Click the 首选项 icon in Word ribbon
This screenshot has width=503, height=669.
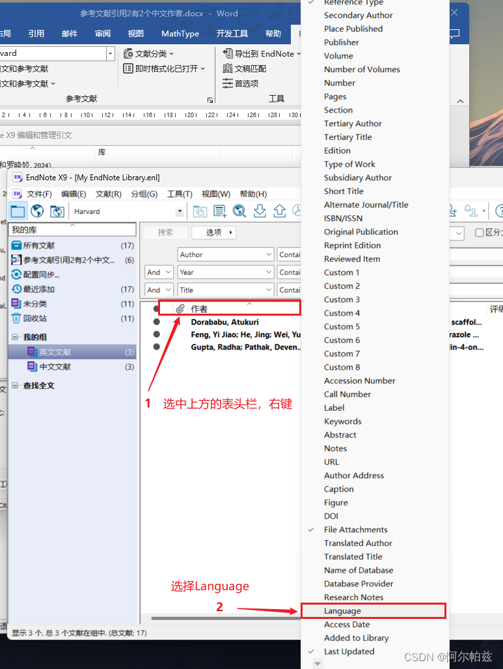(228, 83)
